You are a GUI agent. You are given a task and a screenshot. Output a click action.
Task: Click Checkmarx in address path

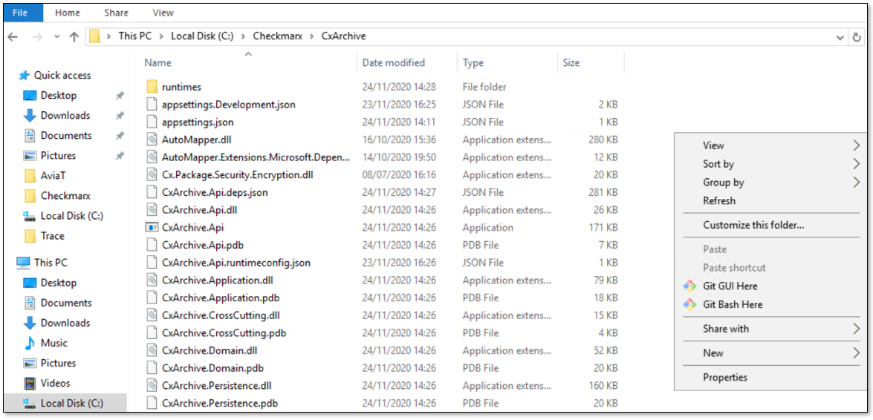276,36
